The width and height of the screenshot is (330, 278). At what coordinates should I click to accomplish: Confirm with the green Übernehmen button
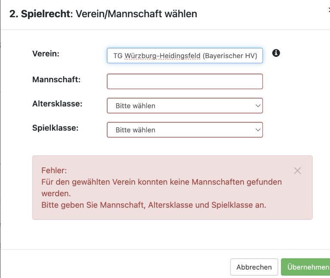coord(306,267)
